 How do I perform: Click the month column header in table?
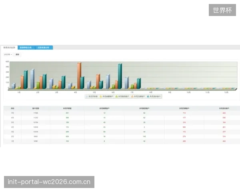(x=12, y=108)
